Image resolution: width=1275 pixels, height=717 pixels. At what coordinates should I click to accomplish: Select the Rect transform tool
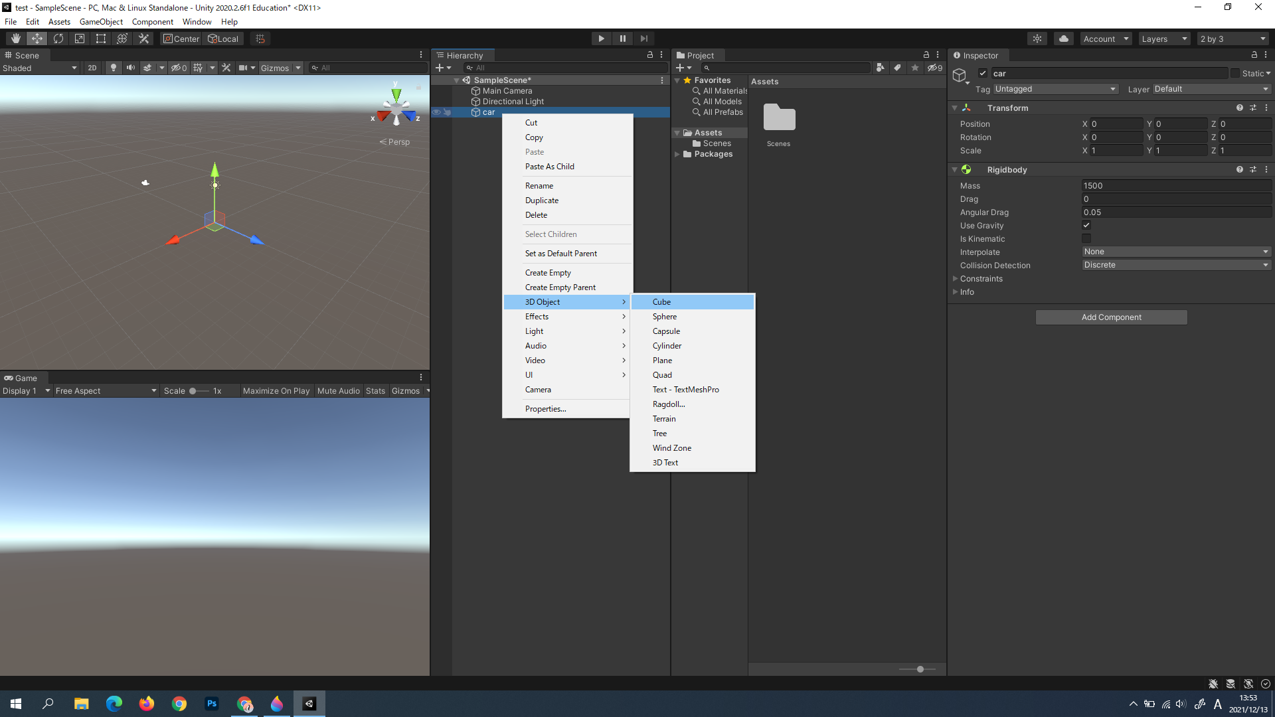[101, 39]
